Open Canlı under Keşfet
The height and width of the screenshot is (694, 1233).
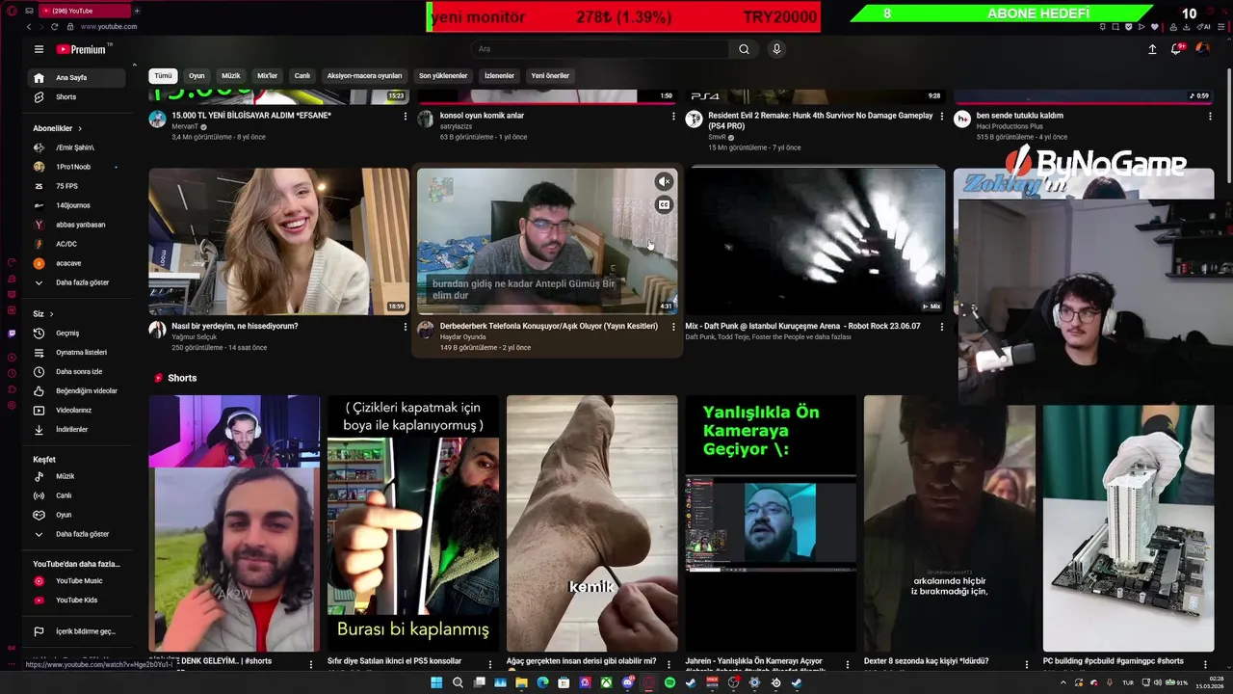(77, 495)
